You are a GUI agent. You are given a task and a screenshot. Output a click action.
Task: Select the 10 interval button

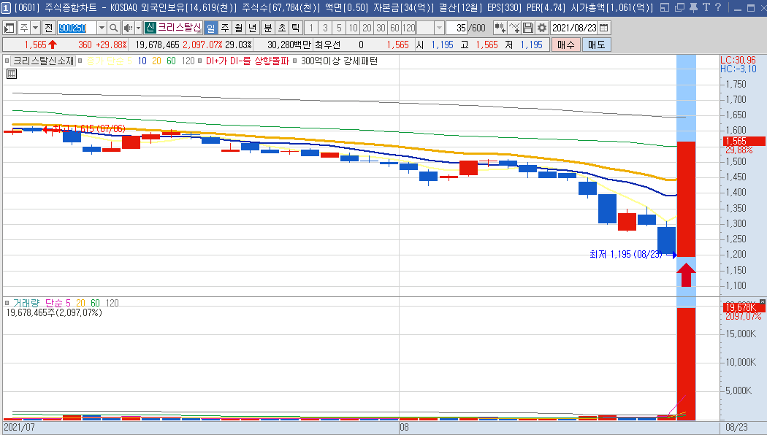coord(353,28)
